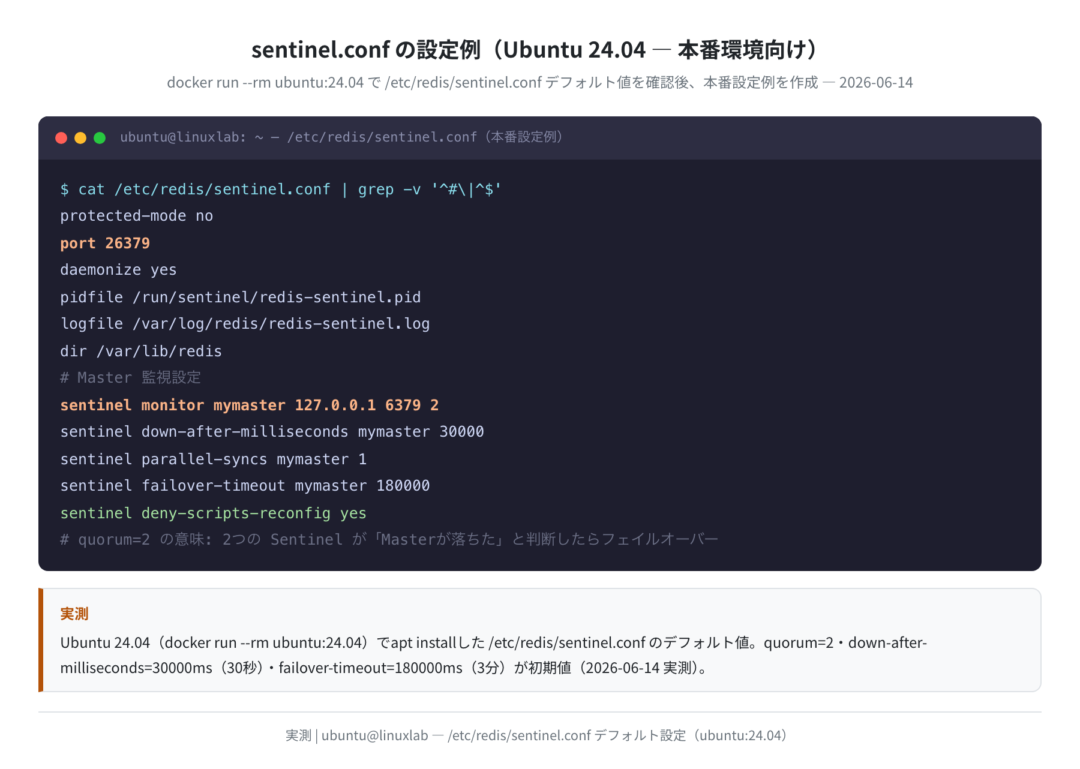Click the orange '実測' callout heading
1080x769 pixels.
point(74,614)
